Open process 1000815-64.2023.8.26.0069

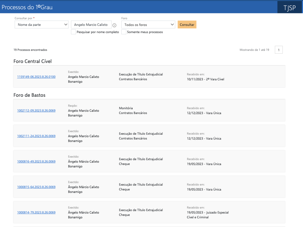(36, 187)
